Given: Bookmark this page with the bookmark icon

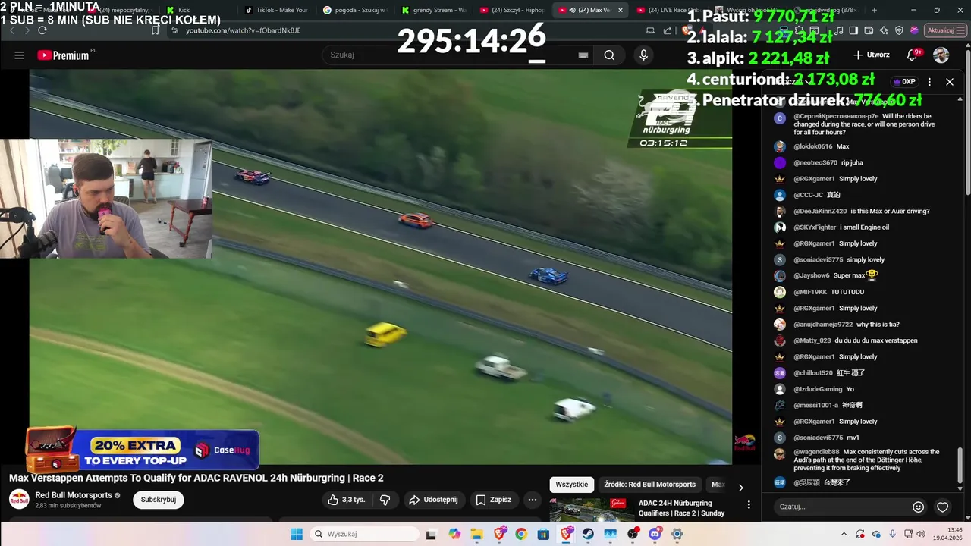Looking at the screenshot, I should tap(155, 30).
